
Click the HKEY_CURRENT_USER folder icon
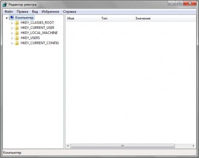[x=17, y=28]
